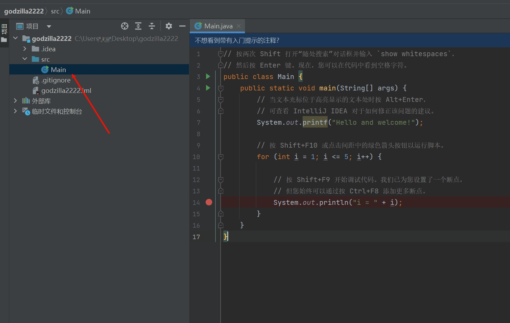Click the Expand All icon in project panel

pyautogui.click(x=138, y=26)
